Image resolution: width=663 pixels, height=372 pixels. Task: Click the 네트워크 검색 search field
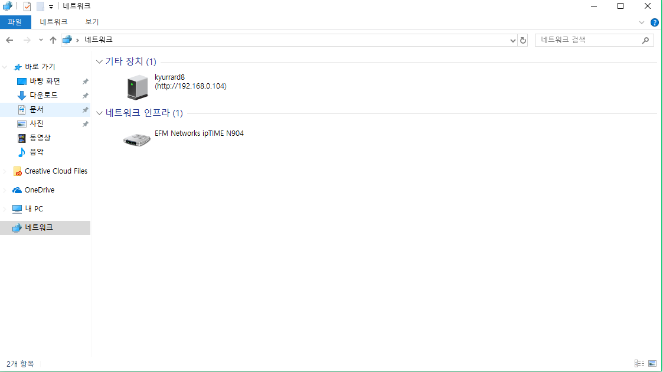[590, 40]
